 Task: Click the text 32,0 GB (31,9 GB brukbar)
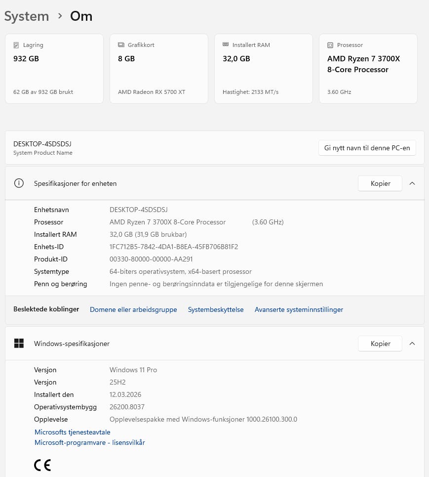(148, 234)
